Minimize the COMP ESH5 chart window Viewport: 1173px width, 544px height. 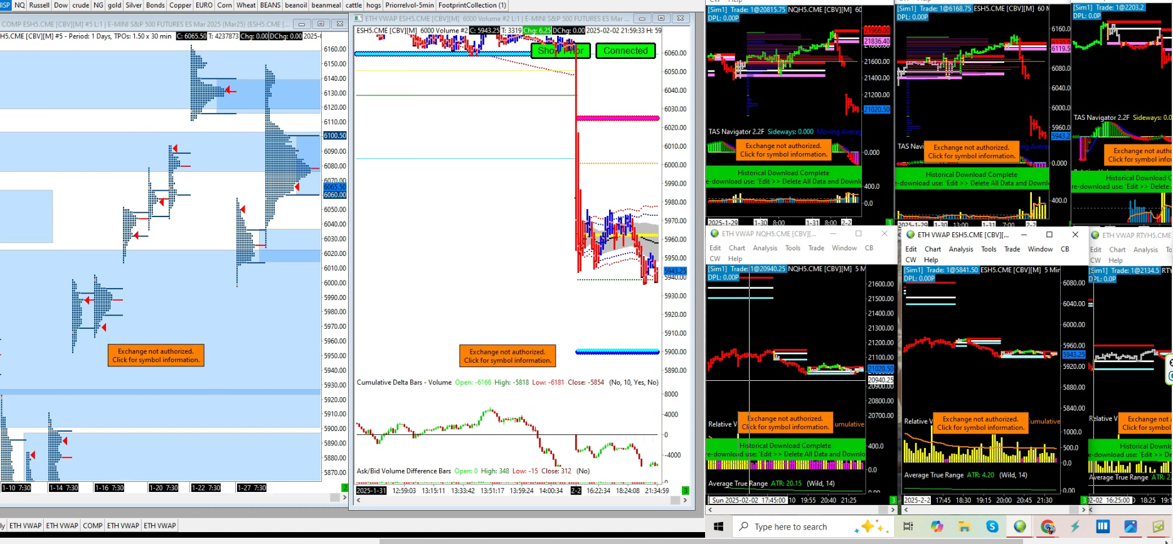click(x=301, y=24)
